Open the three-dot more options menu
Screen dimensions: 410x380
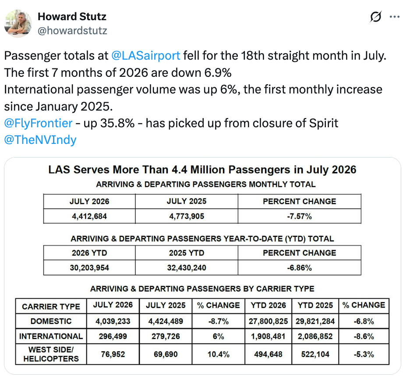click(x=394, y=17)
